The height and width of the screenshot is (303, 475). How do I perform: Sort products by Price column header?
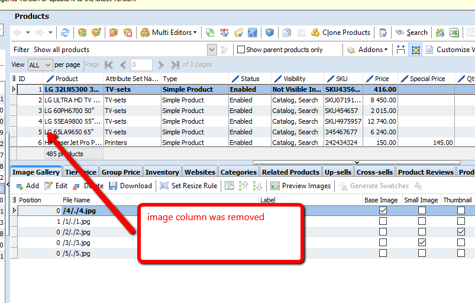tap(380, 79)
